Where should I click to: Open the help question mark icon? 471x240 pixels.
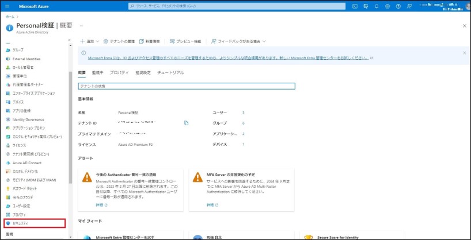click(x=398, y=6)
